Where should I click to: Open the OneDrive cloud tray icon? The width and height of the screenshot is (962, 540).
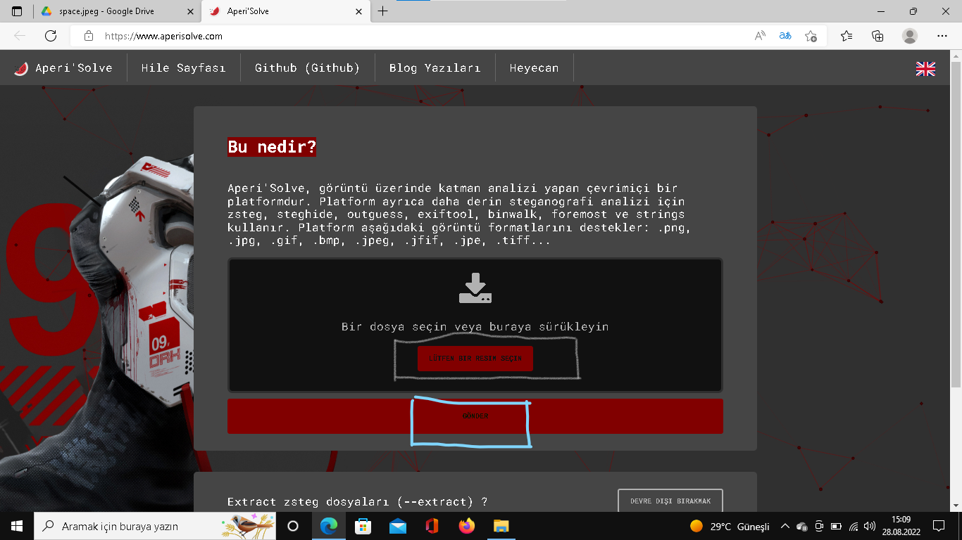point(802,526)
